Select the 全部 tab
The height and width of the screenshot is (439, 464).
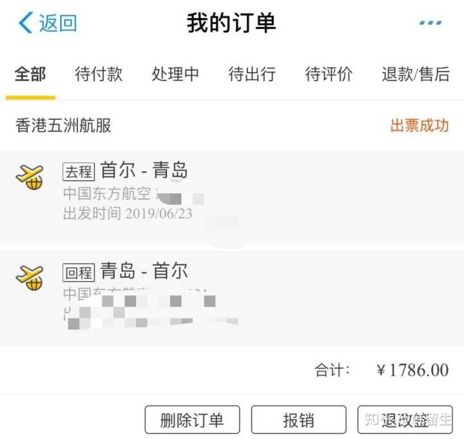[30, 74]
